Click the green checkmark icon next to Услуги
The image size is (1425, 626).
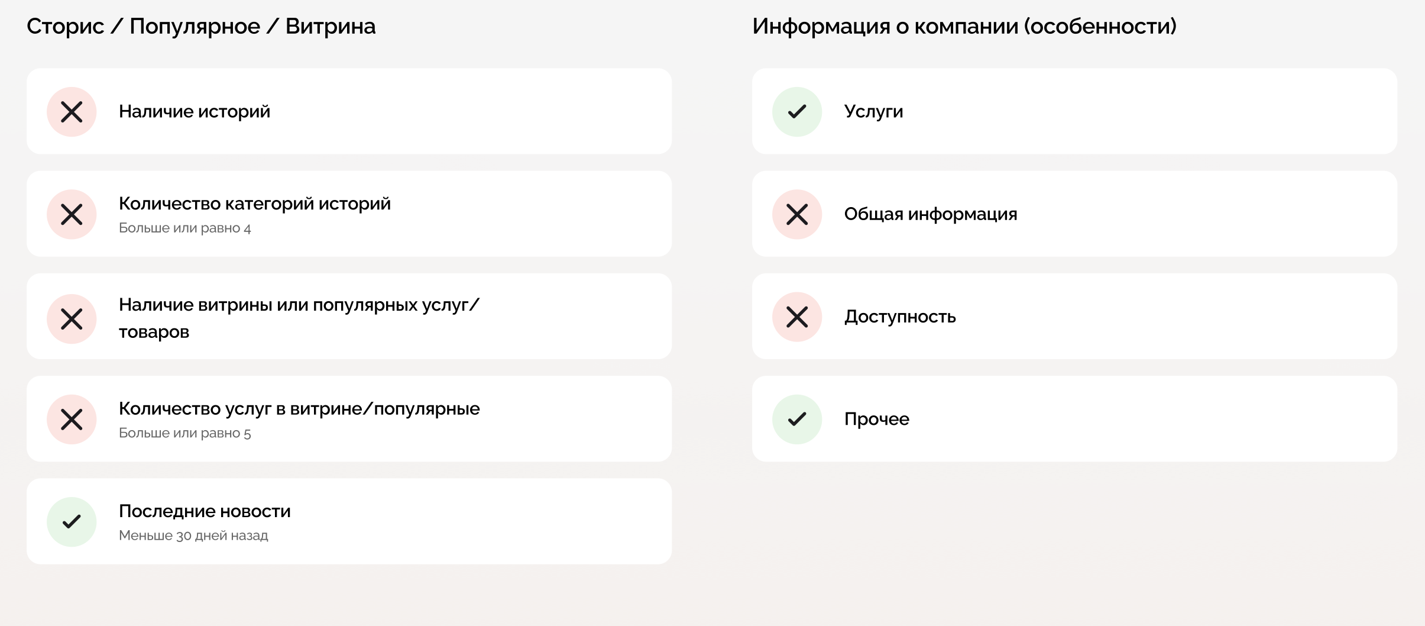(x=797, y=112)
